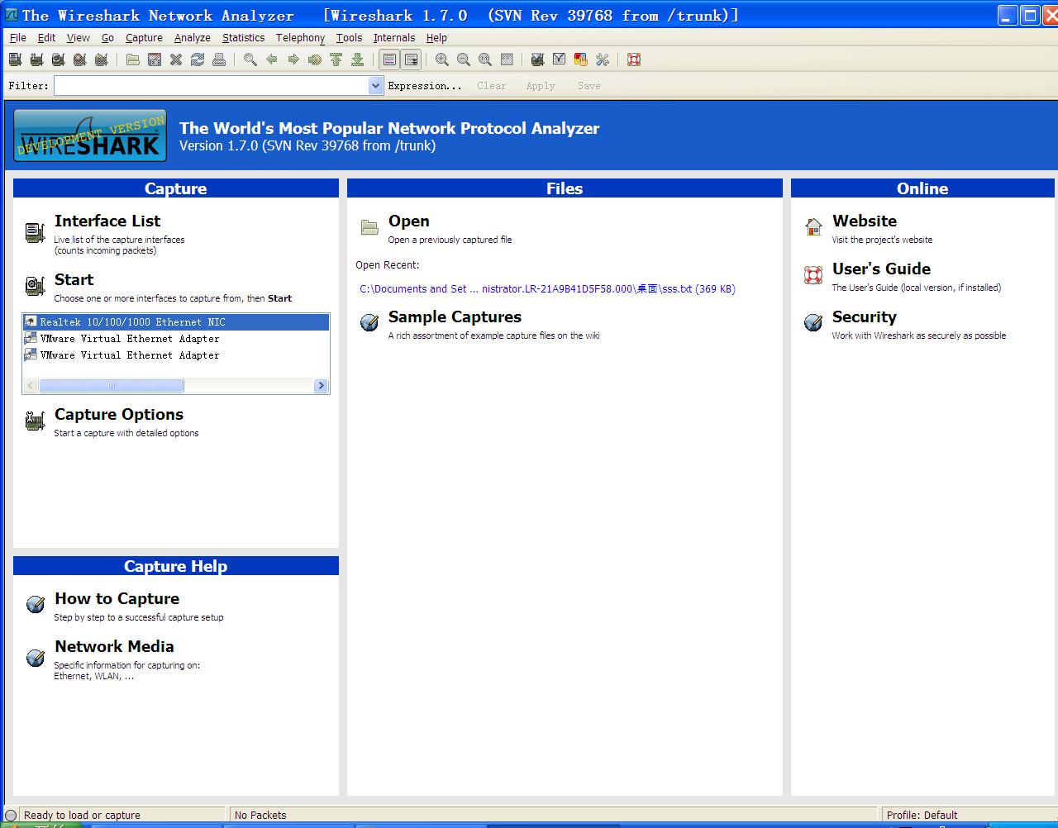
Task: Open the User's Guide link
Action: (881, 269)
